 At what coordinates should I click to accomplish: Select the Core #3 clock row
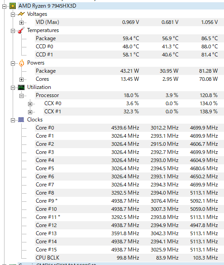129,152
